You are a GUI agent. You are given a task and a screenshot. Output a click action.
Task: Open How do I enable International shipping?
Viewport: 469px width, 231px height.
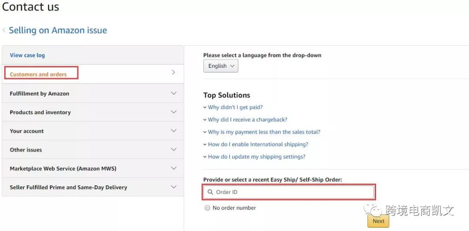point(258,144)
